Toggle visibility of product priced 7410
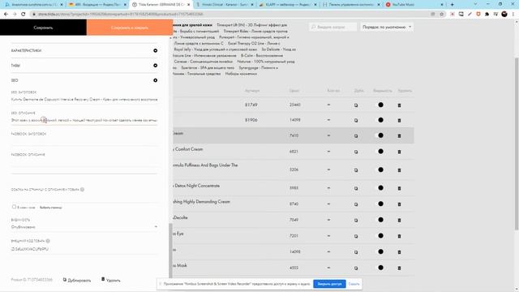This screenshot has height=292, width=519. [380, 135]
